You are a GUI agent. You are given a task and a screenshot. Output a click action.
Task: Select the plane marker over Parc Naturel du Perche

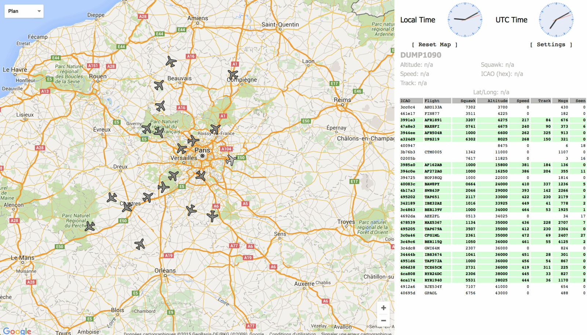pos(90,226)
